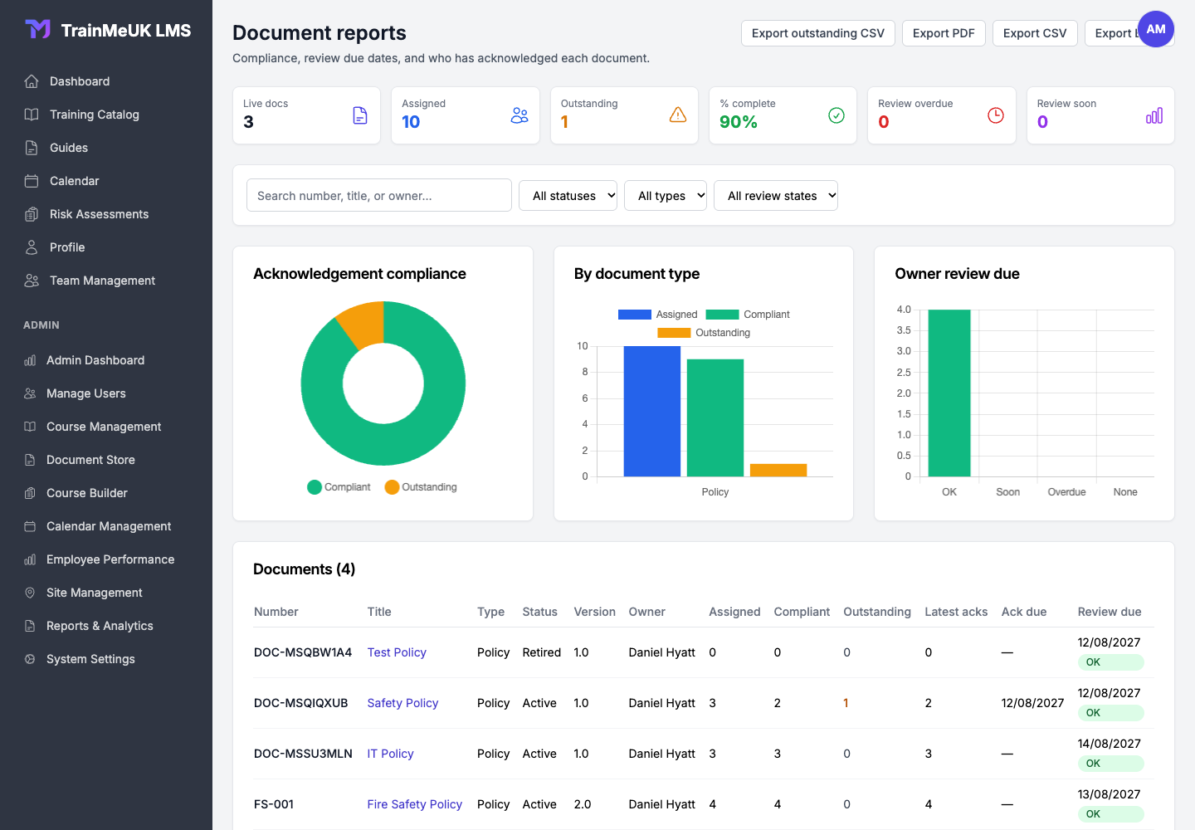
Task: Click the Export PDF button
Action: (944, 33)
